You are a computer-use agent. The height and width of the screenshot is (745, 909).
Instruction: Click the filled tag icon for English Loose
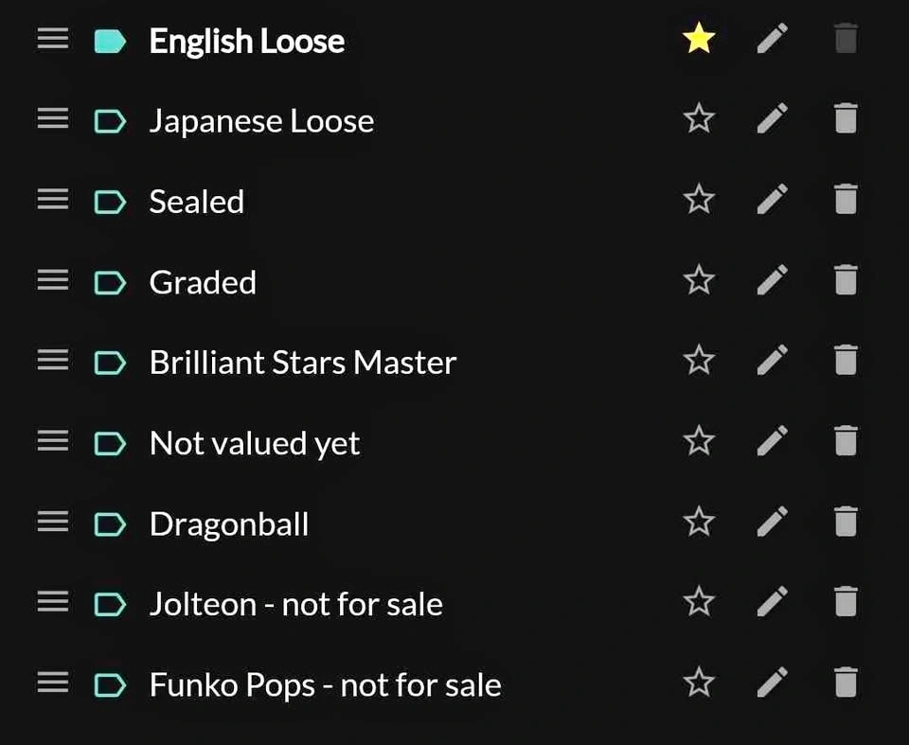pyautogui.click(x=110, y=41)
